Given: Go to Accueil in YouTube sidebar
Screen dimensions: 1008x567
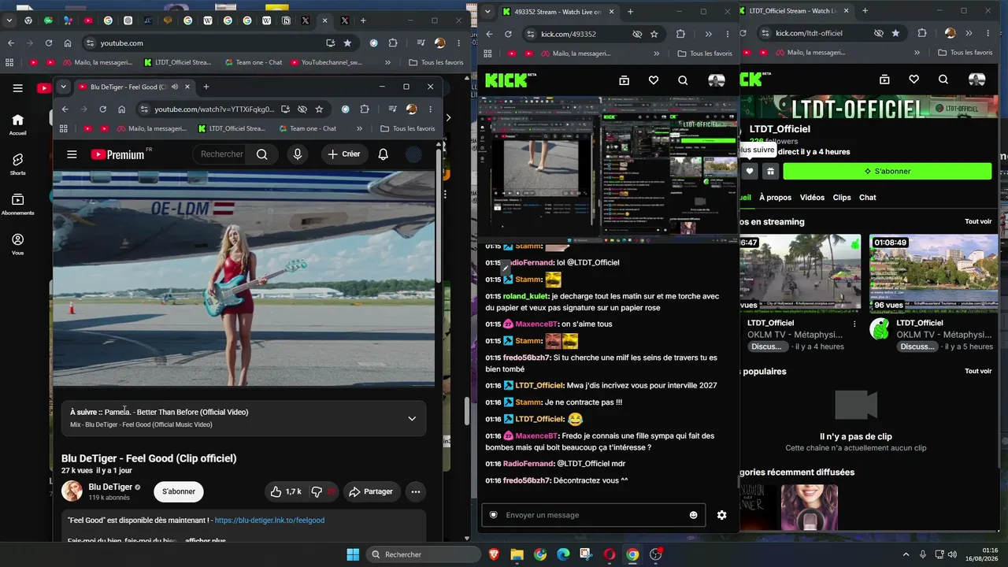Looking at the screenshot, I should point(17,124).
